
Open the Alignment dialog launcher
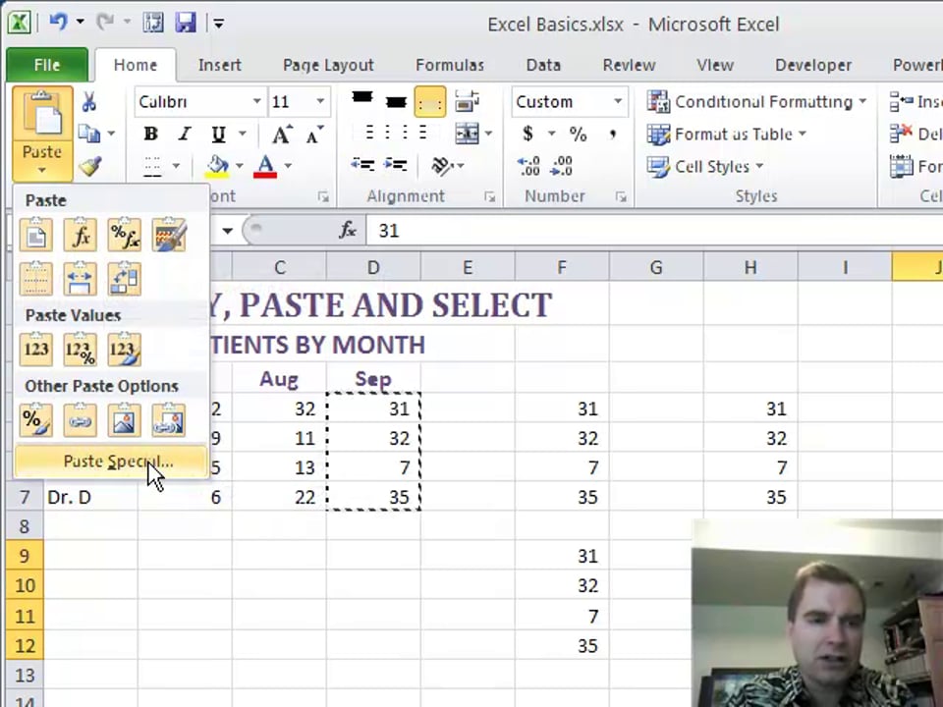[489, 196]
